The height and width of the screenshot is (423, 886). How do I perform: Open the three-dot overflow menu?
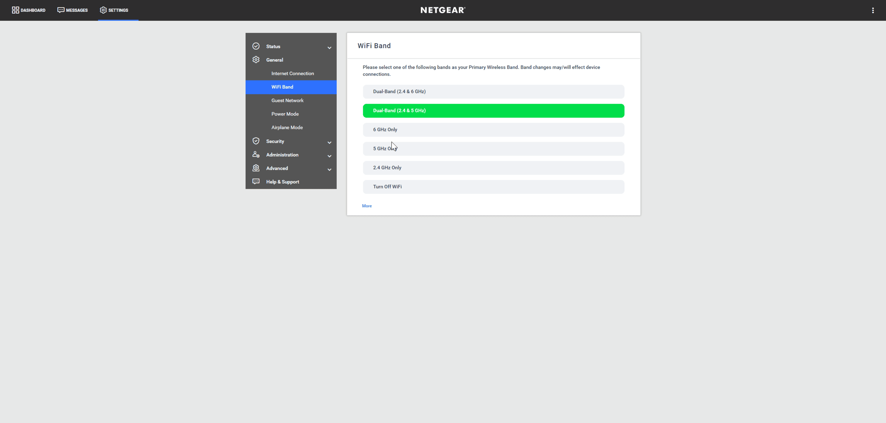click(x=873, y=10)
